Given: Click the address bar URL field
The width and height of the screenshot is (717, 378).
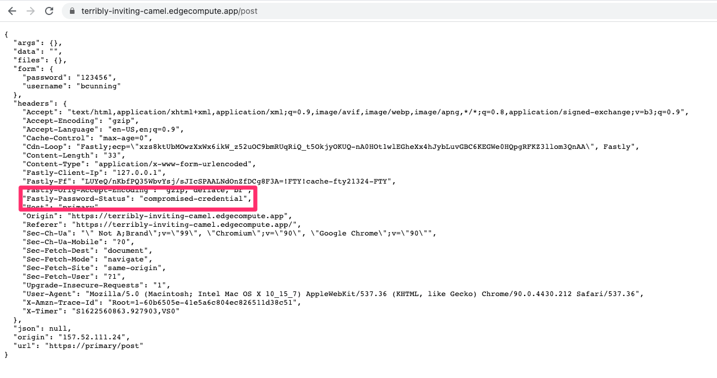Looking at the screenshot, I should click(173, 10).
